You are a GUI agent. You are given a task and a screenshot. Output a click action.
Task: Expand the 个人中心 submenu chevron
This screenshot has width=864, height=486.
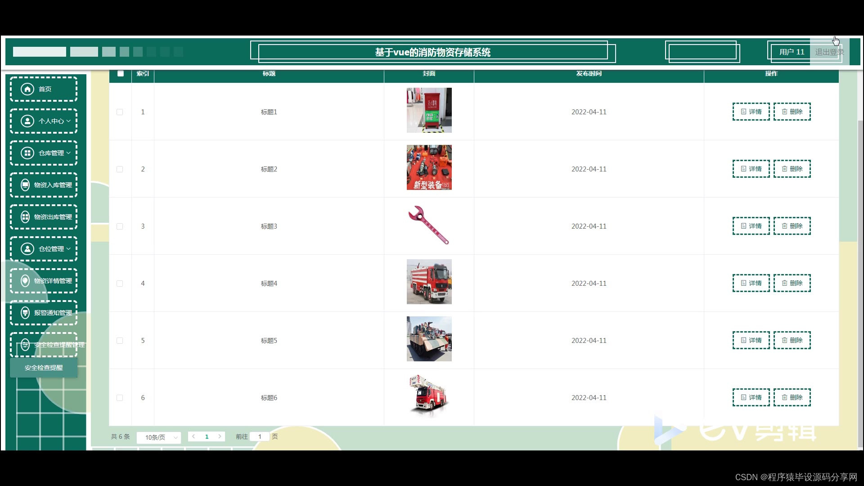pyautogui.click(x=68, y=121)
